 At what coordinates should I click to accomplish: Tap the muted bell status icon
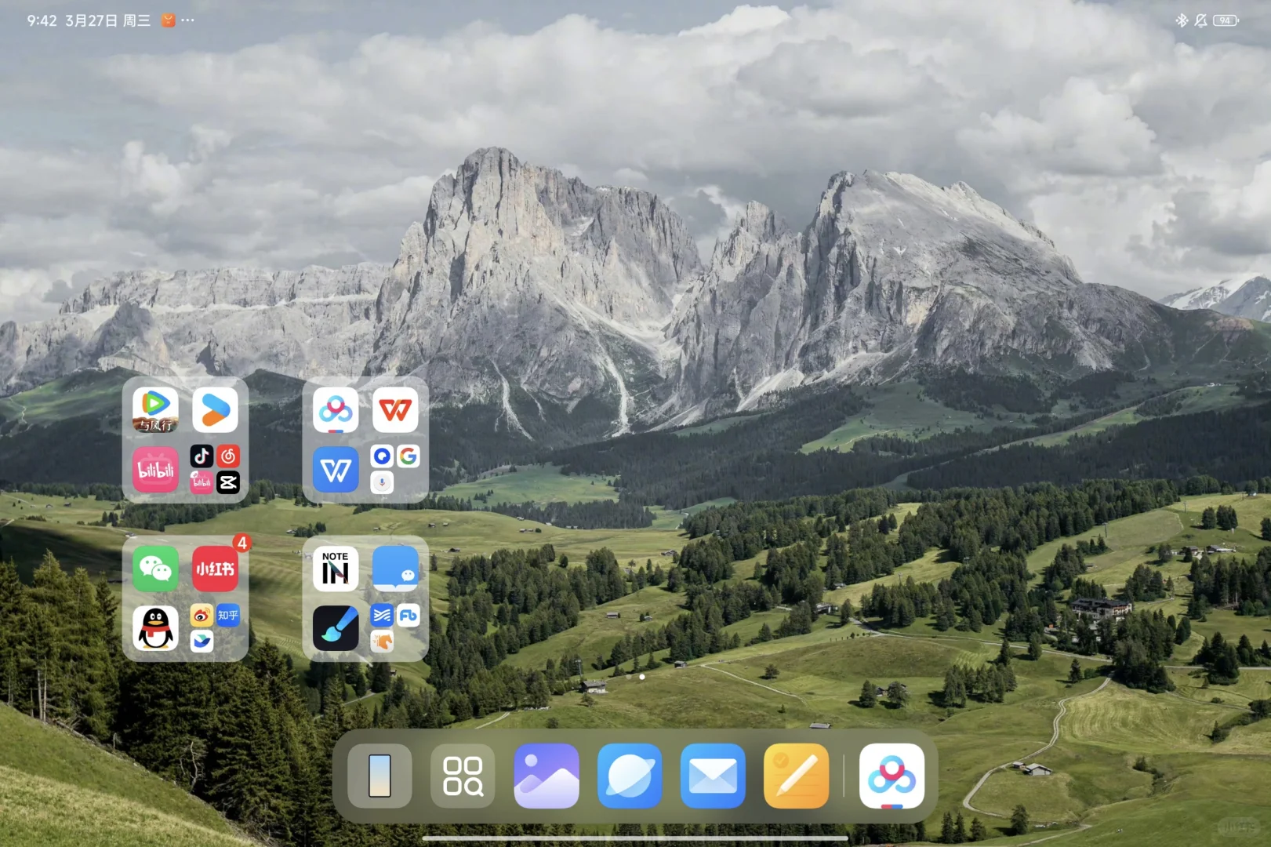1200,20
